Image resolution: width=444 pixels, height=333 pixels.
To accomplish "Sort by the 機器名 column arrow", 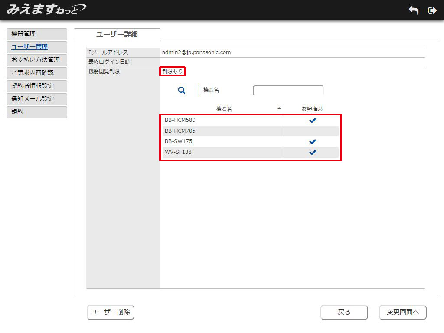I will [x=279, y=108].
